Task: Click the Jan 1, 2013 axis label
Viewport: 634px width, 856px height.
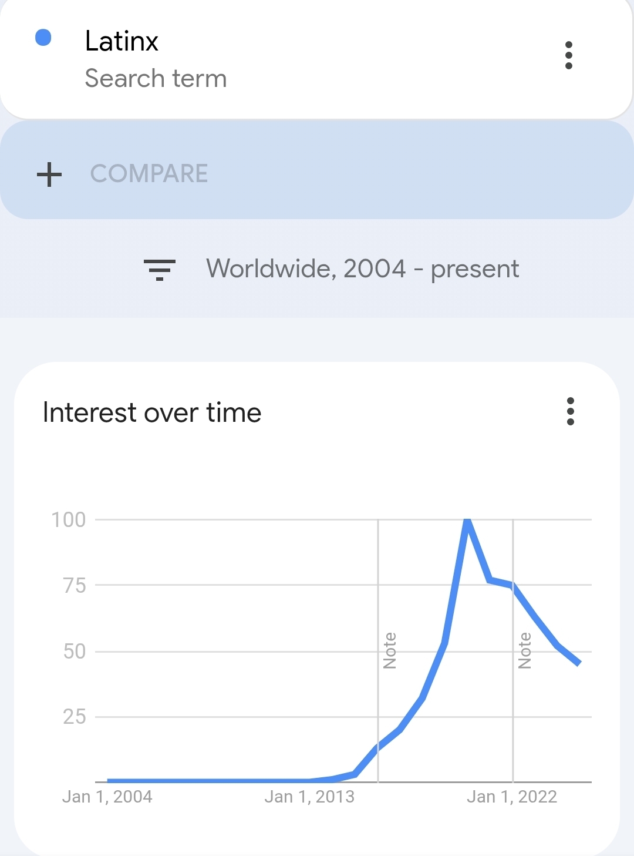Action: pyautogui.click(x=309, y=797)
